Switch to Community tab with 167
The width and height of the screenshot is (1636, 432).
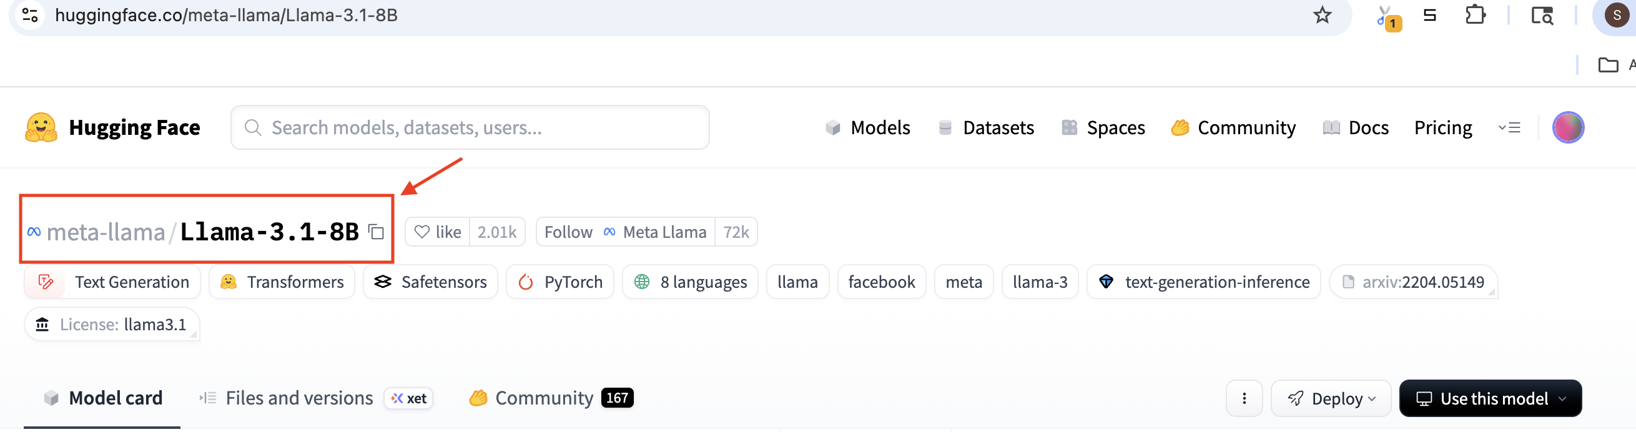pyautogui.click(x=551, y=398)
